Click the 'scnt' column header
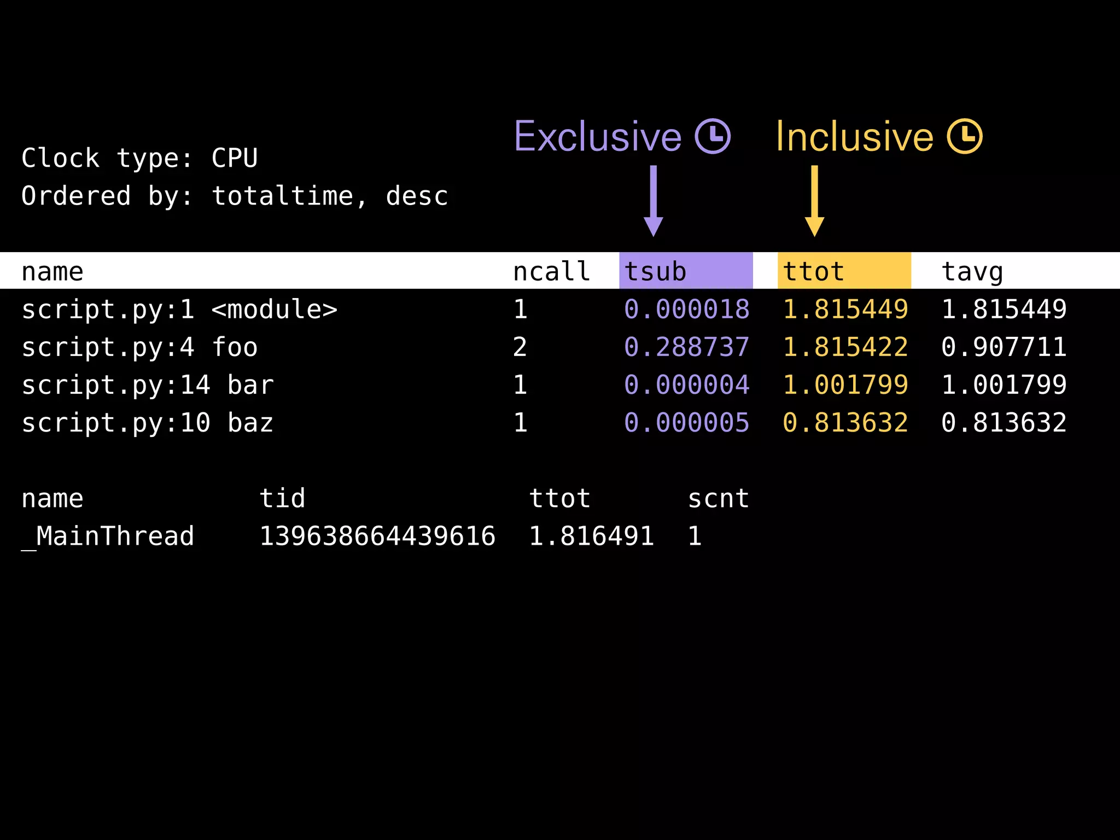 (719, 499)
